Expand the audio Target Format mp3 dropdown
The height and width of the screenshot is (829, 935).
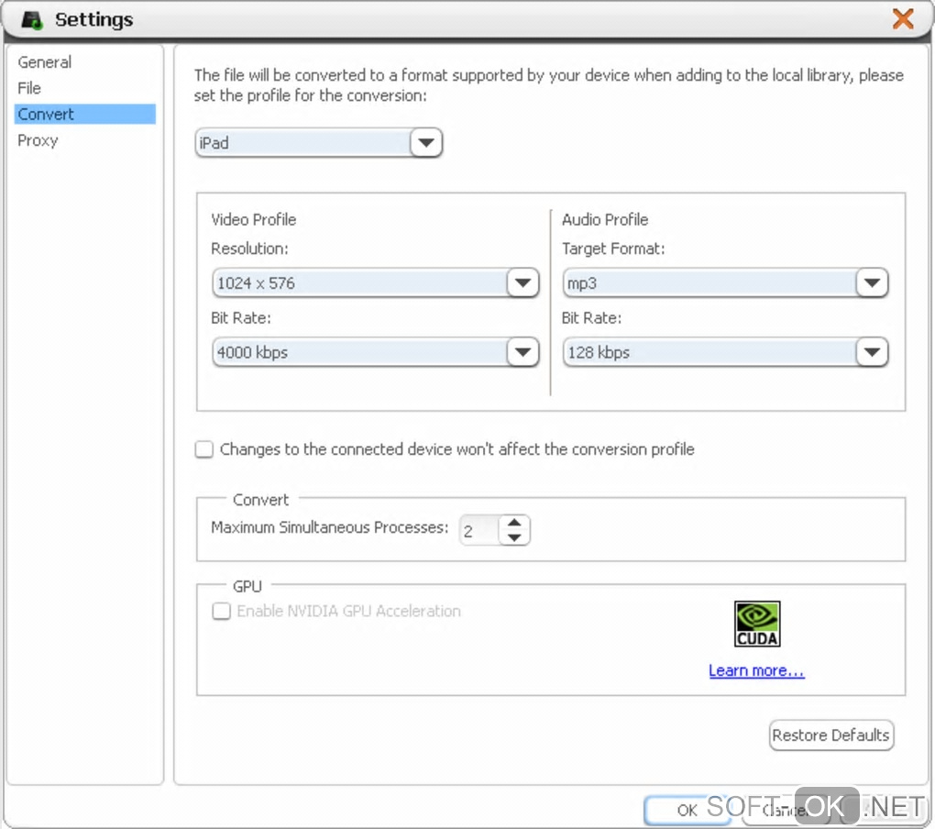[x=872, y=283]
